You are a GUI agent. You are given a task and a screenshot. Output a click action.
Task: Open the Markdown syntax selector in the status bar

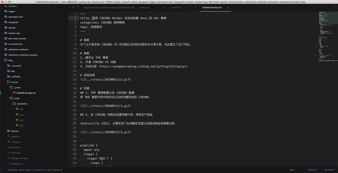coord(329,170)
